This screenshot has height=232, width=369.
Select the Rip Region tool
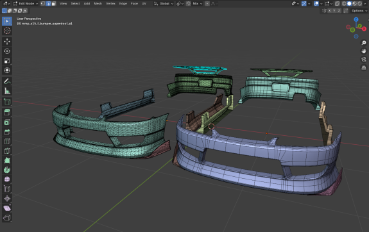pyautogui.click(x=7, y=218)
